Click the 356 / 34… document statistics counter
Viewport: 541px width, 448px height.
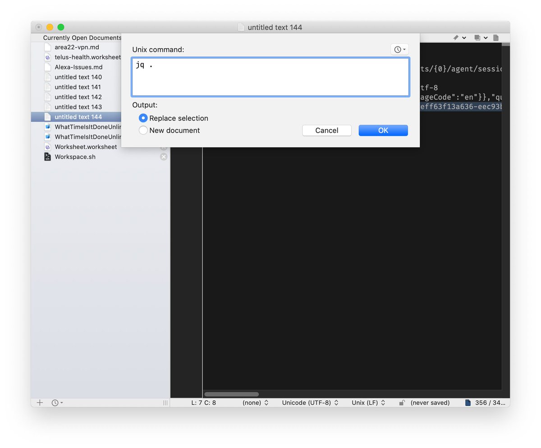click(486, 402)
